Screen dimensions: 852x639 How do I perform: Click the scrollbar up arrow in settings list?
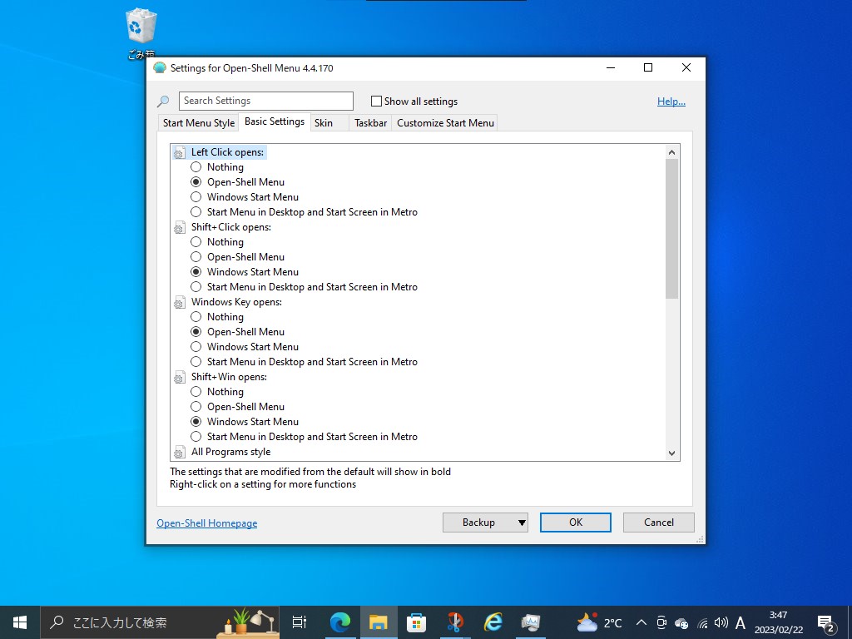coord(672,152)
